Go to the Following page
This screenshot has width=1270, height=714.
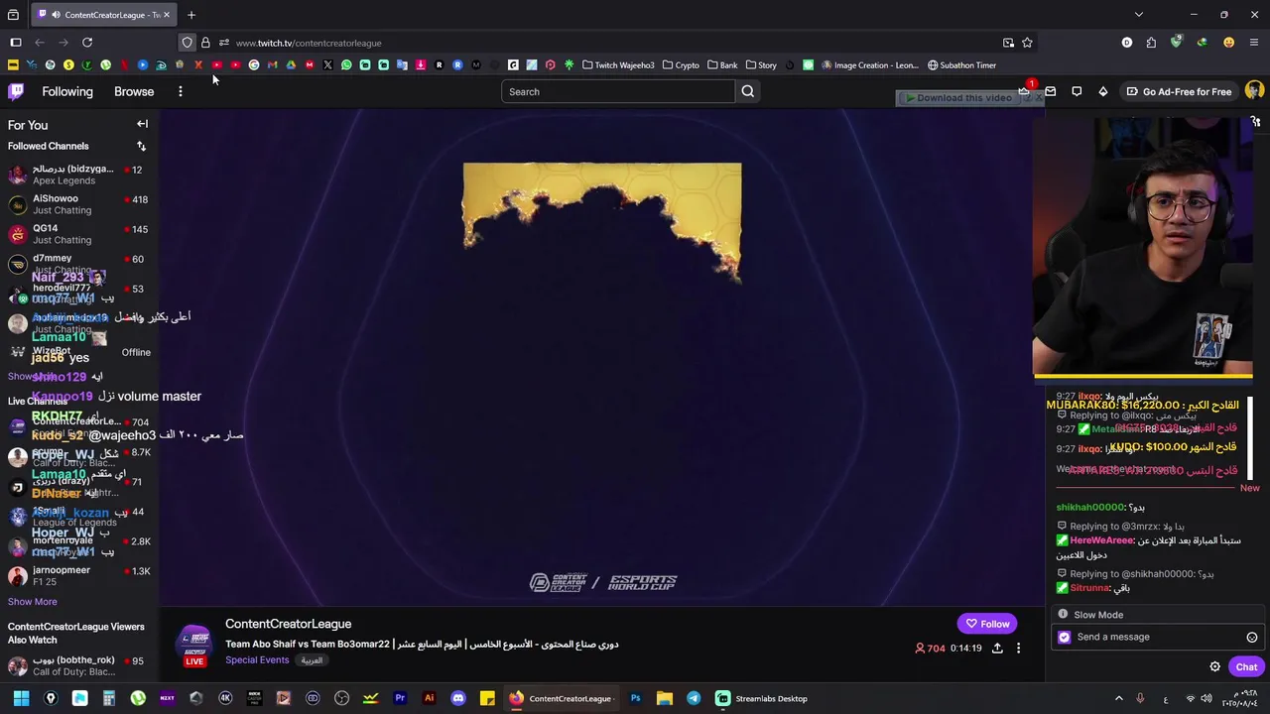67,91
